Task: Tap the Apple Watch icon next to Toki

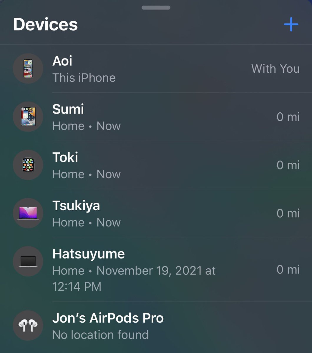Action: 28,165
